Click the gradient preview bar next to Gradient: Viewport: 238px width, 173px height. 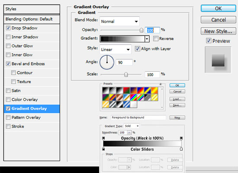(x=122, y=39)
